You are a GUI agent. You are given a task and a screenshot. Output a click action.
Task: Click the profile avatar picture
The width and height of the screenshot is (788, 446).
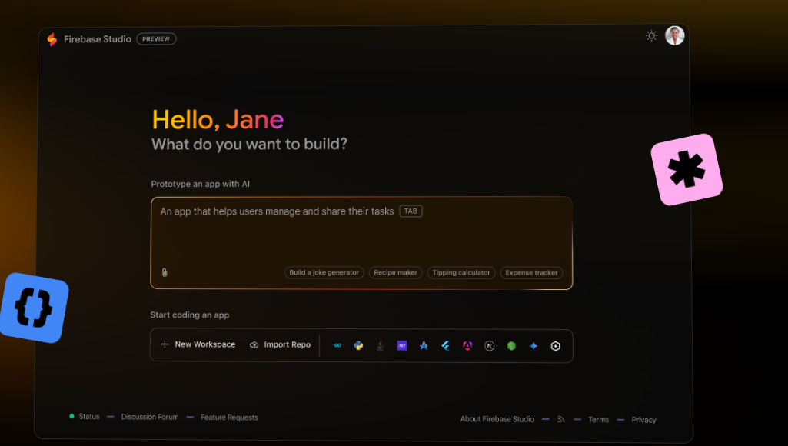click(674, 35)
